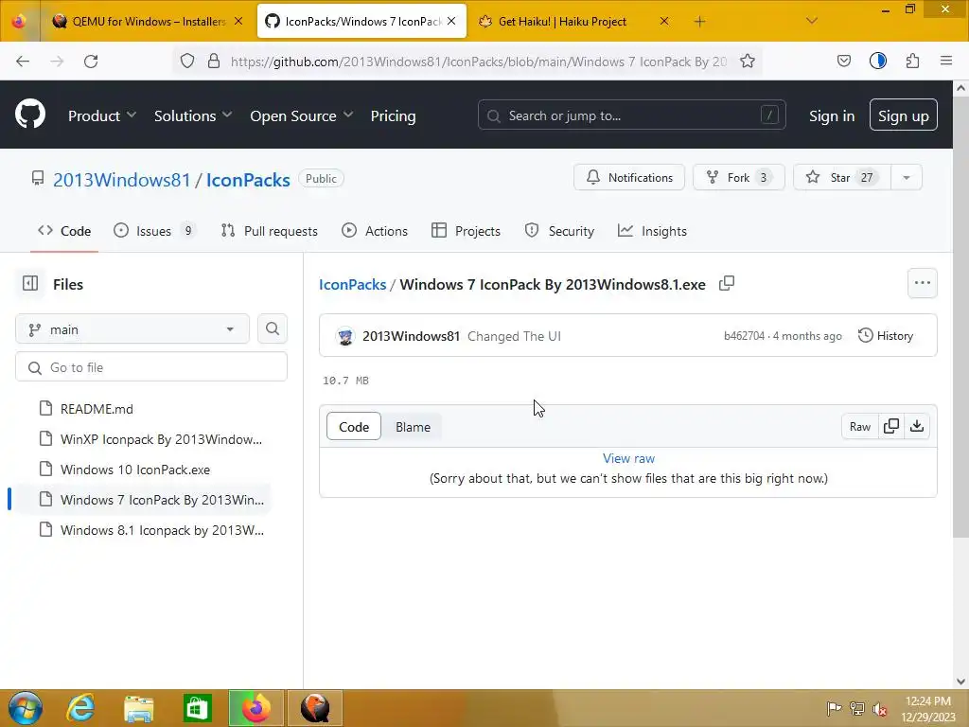Star the IconPacks repository
969x727 pixels.
[841, 177]
